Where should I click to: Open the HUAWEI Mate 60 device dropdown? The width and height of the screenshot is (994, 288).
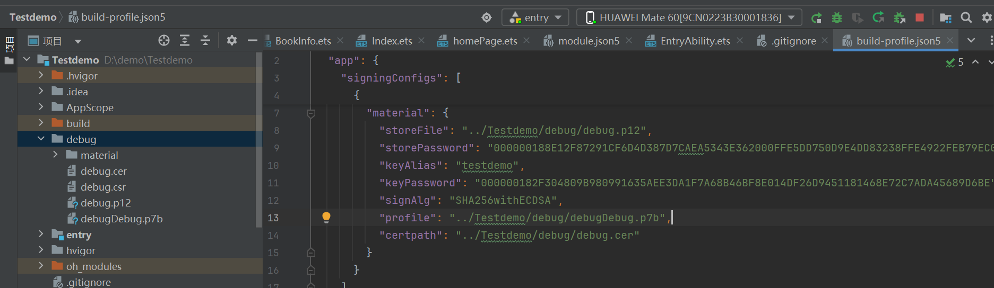tap(689, 17)
